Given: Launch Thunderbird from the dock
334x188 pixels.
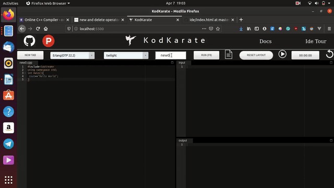Looking at the screenshot, I should click(8, 47).
